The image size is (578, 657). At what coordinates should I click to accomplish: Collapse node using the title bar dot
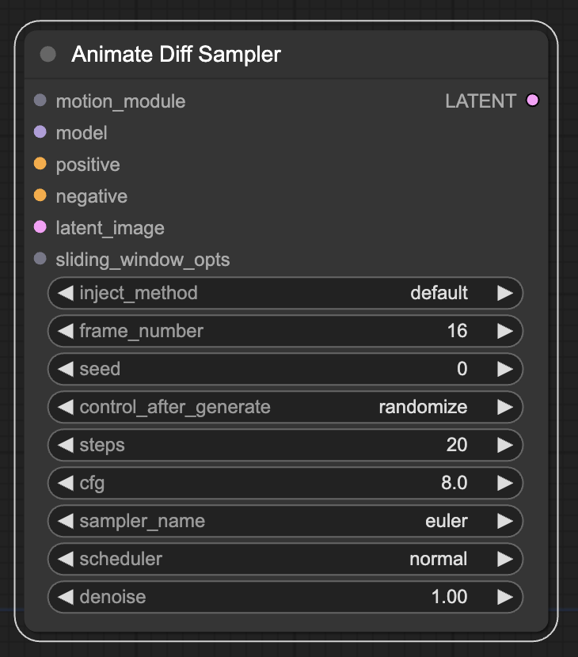(48, 54)
